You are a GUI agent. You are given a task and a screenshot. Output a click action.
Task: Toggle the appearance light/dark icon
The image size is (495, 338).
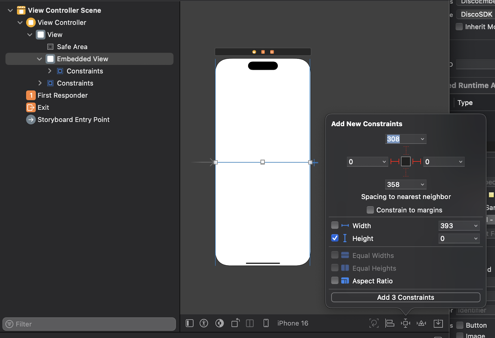pyautogui.click(x=220, y=323)
